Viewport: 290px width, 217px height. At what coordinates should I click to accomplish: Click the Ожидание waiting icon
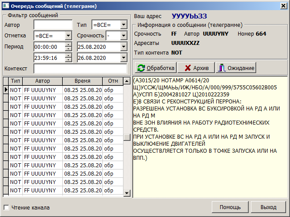(x=222, y=68)
